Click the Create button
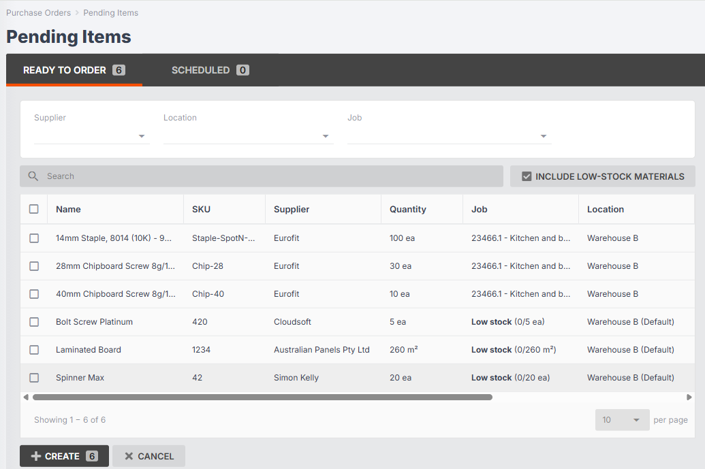This screenshot has width=705, height=469. coord(64,456)
